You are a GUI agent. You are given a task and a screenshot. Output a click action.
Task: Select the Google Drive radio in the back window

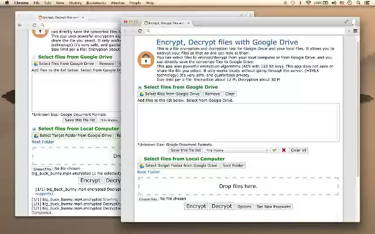coord(34,57)
